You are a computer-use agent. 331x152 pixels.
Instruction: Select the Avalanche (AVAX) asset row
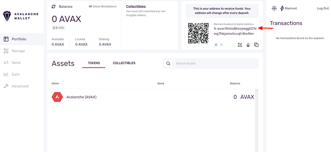(153, 97)
